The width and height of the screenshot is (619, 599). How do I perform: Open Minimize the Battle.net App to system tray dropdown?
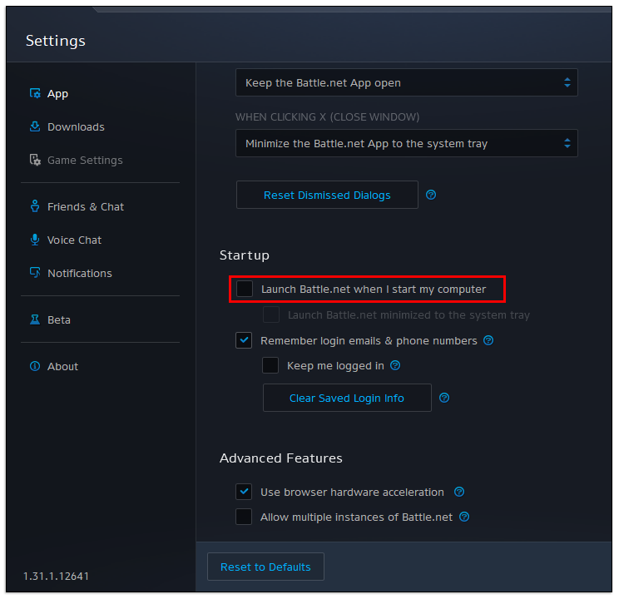point(407,143)
